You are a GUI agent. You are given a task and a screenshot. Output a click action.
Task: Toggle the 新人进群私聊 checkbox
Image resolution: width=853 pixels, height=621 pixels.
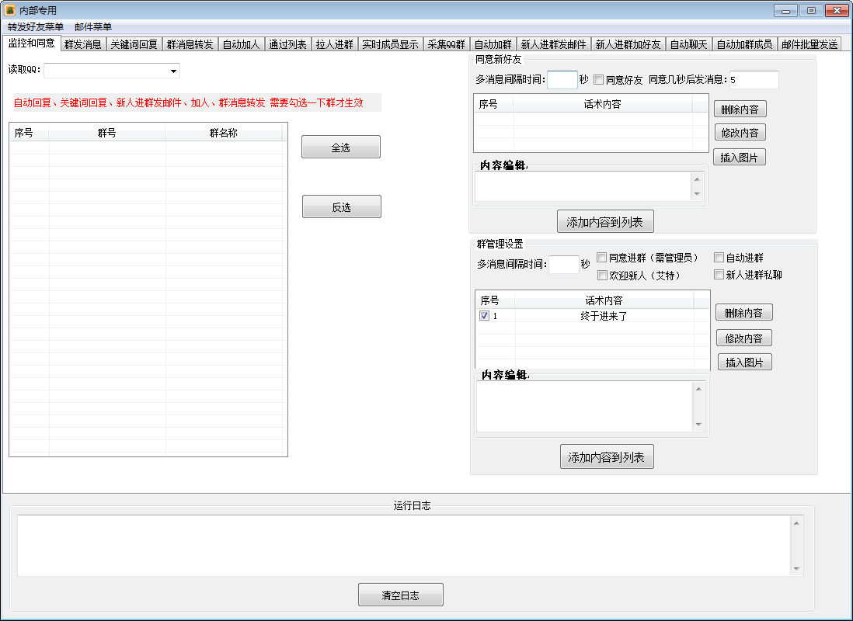[719, 274]
